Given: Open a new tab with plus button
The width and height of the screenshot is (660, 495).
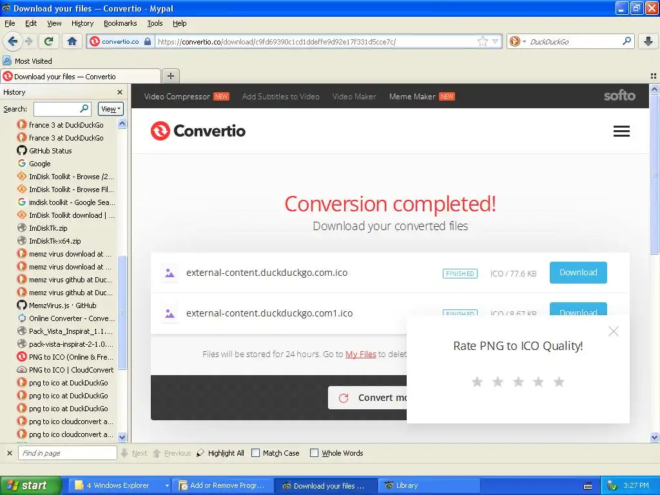Looking at the screenshot, I should [170, 76].
